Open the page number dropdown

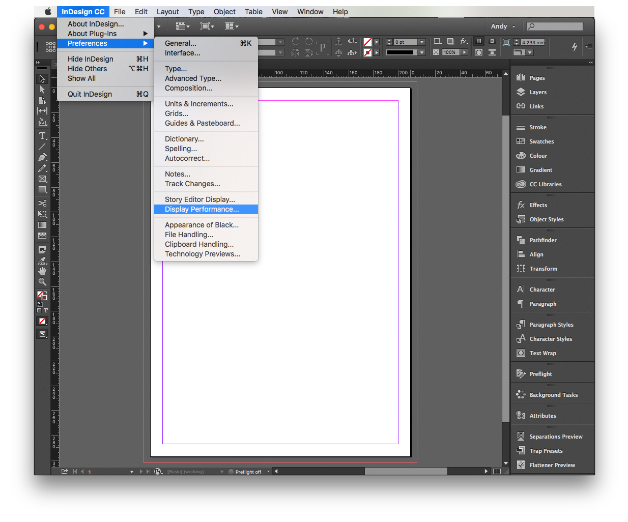(x=132, y=472)
